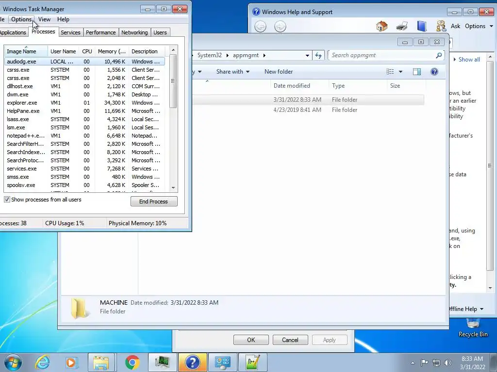
Task: Click the change view icon in Explorer
Action: [x=390, y=72]
